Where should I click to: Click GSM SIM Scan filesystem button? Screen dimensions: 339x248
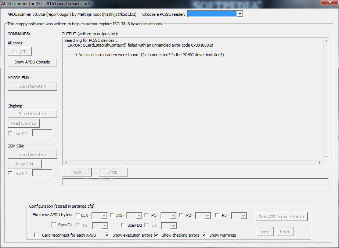tap(32, 154)
